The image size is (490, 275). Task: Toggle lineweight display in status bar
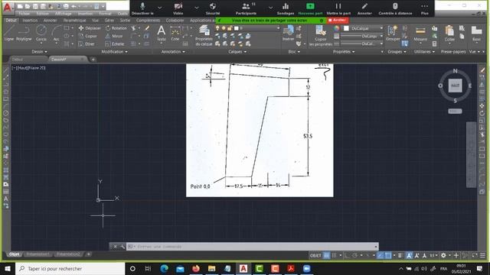coord(400,255)
